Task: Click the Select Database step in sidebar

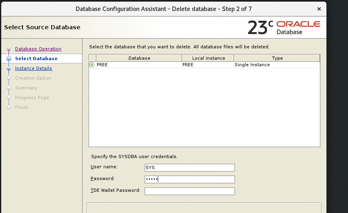Action: (36, 59)
